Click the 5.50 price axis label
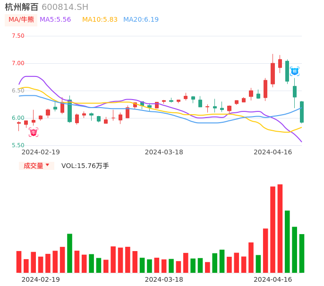324x286 pixels. pyautogui.click(x=18, y=145)
